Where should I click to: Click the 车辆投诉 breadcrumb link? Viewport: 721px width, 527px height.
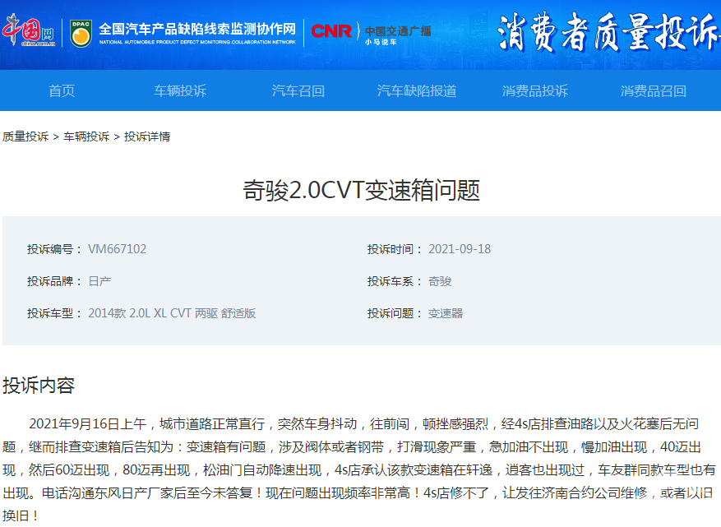(86, 136)
